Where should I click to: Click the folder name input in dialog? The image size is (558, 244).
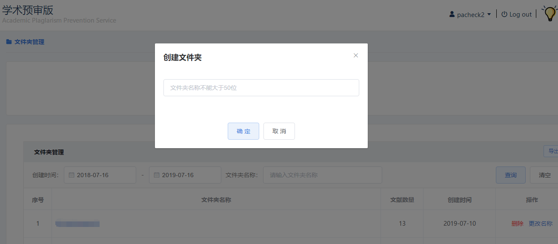pos(261,88)
